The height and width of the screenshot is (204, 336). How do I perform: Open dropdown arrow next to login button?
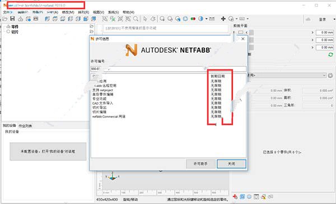coord(334,19)
